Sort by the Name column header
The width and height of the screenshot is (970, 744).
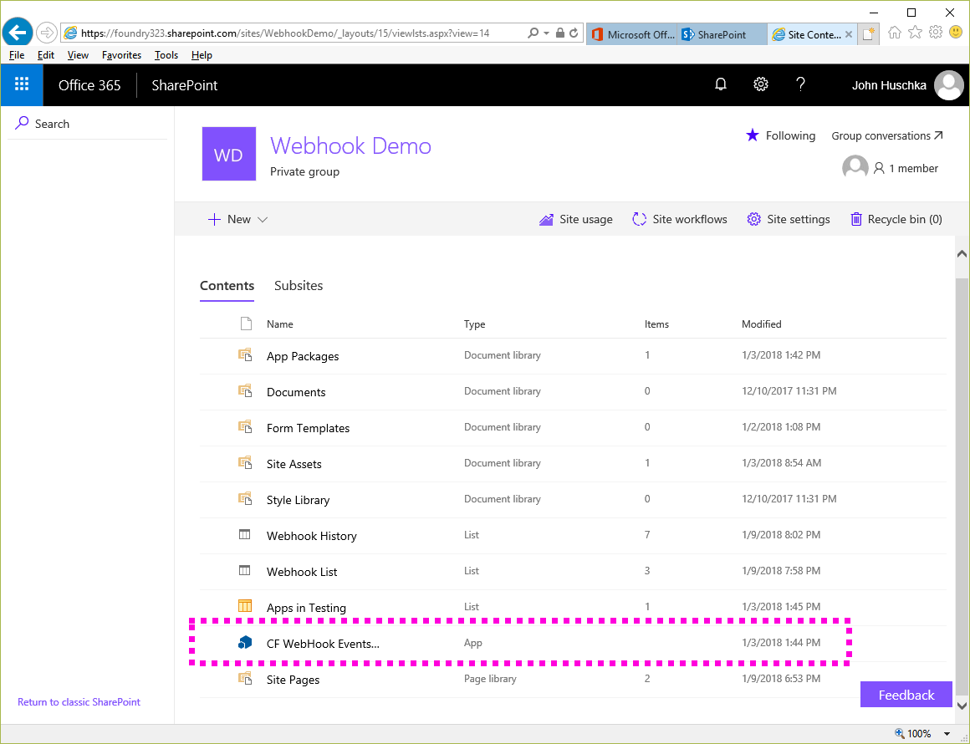(x=279, y=324)
